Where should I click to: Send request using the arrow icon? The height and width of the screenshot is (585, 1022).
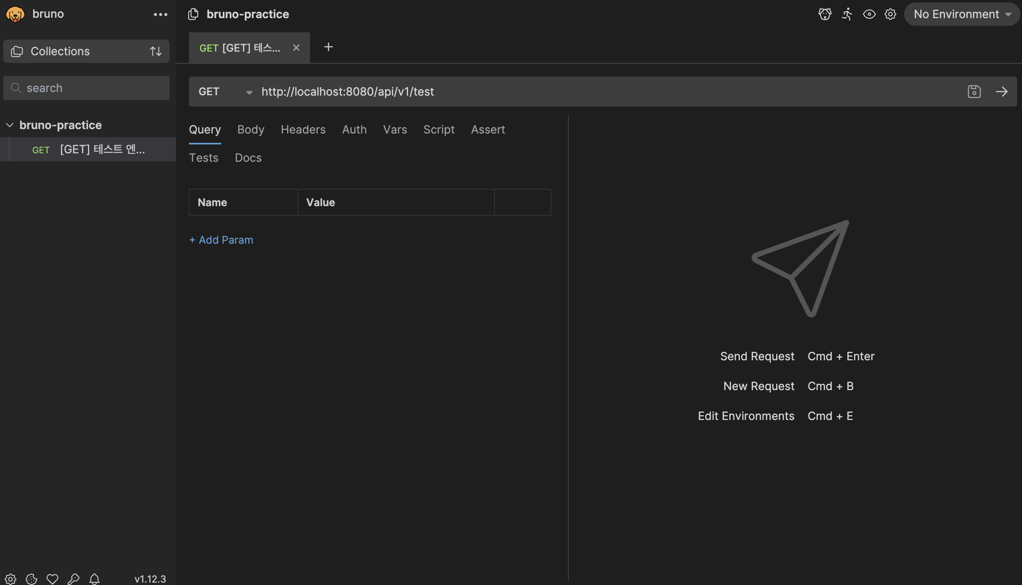[1001, 92]
